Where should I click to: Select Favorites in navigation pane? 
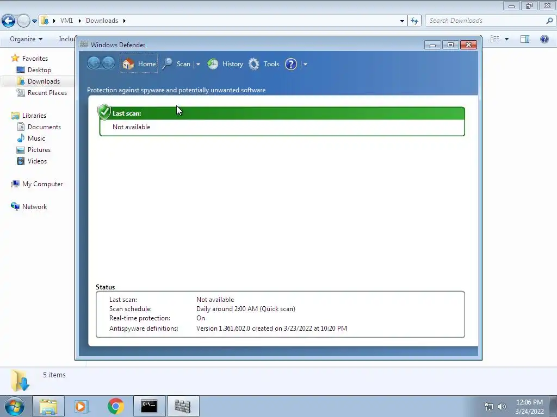coord(35,59)
